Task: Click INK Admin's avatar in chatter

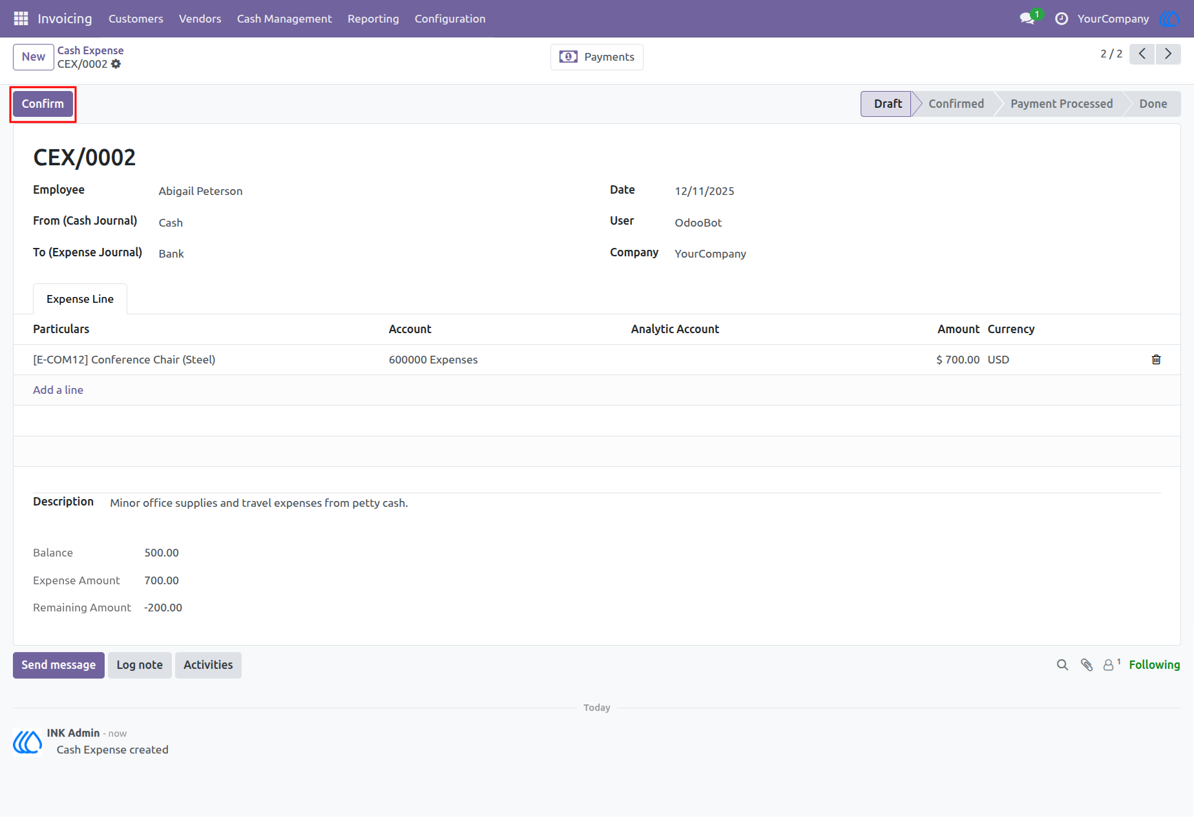Action: (27, 742)
